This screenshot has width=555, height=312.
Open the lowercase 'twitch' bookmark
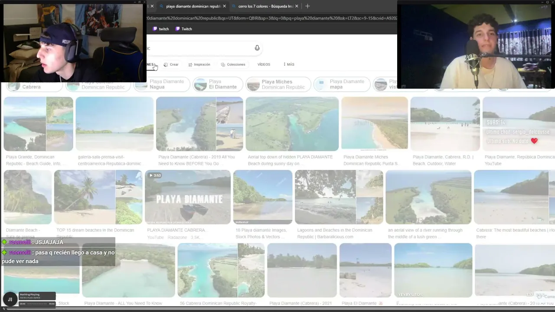point(160,29)
